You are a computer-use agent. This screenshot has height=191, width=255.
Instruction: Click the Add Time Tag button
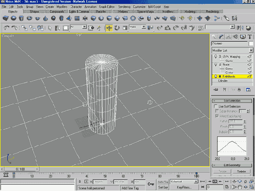tap(130, 188)
